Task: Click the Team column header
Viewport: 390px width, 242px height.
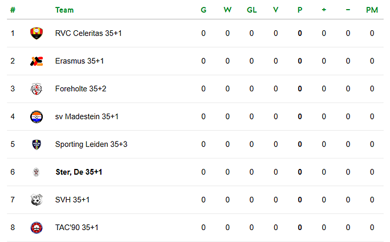Action: pyautogui.click(x=64, y=10)
